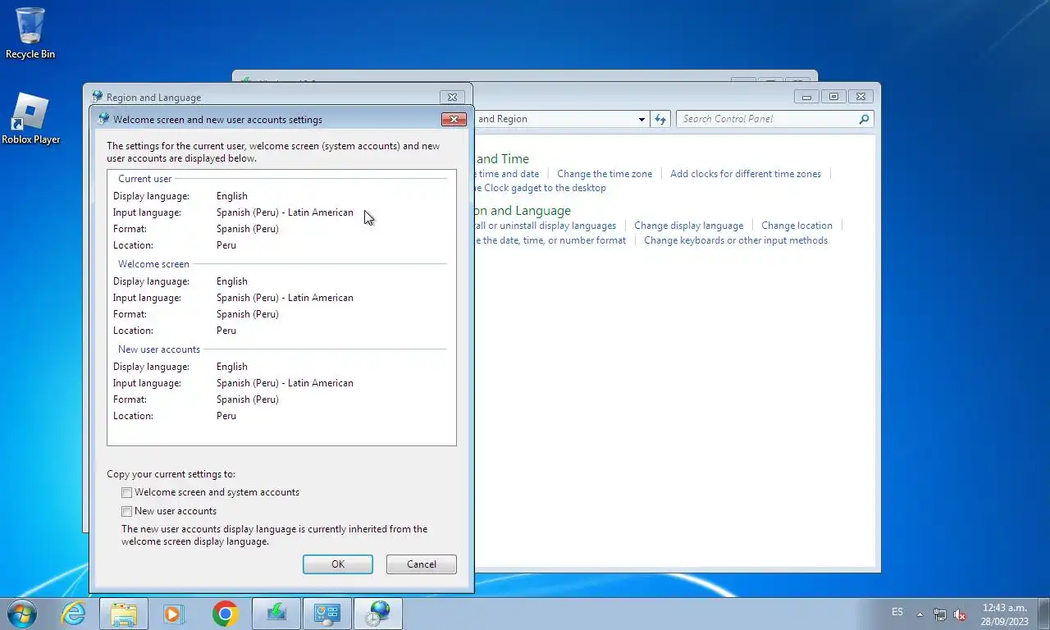Close the Region and Language window

click(452, 97)
